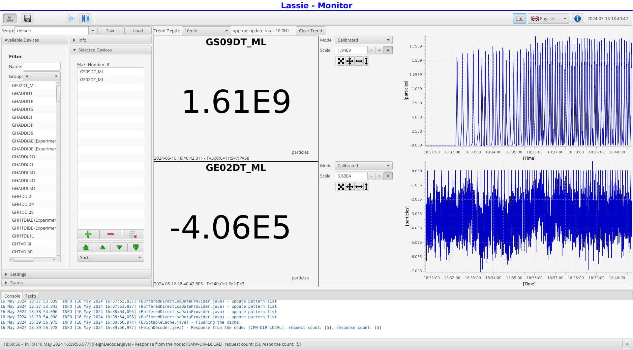The width and height of the screenshot is (633, 350).
Task: Switch to the Console tab
Action: click(x=12, y=296)
